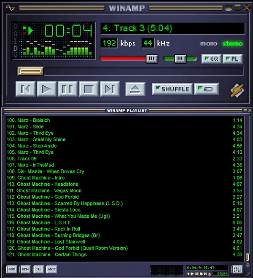Screen dimensions: 253x278
Task: Open the Winamp main menu icon in title bar
Action: click(10, 8)
